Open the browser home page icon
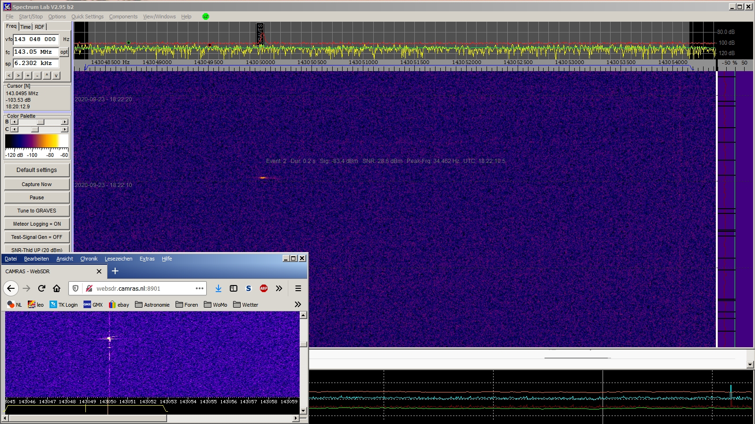Image resolution: width=755 pixels, height=424 pixels. [x=57, y=288]
